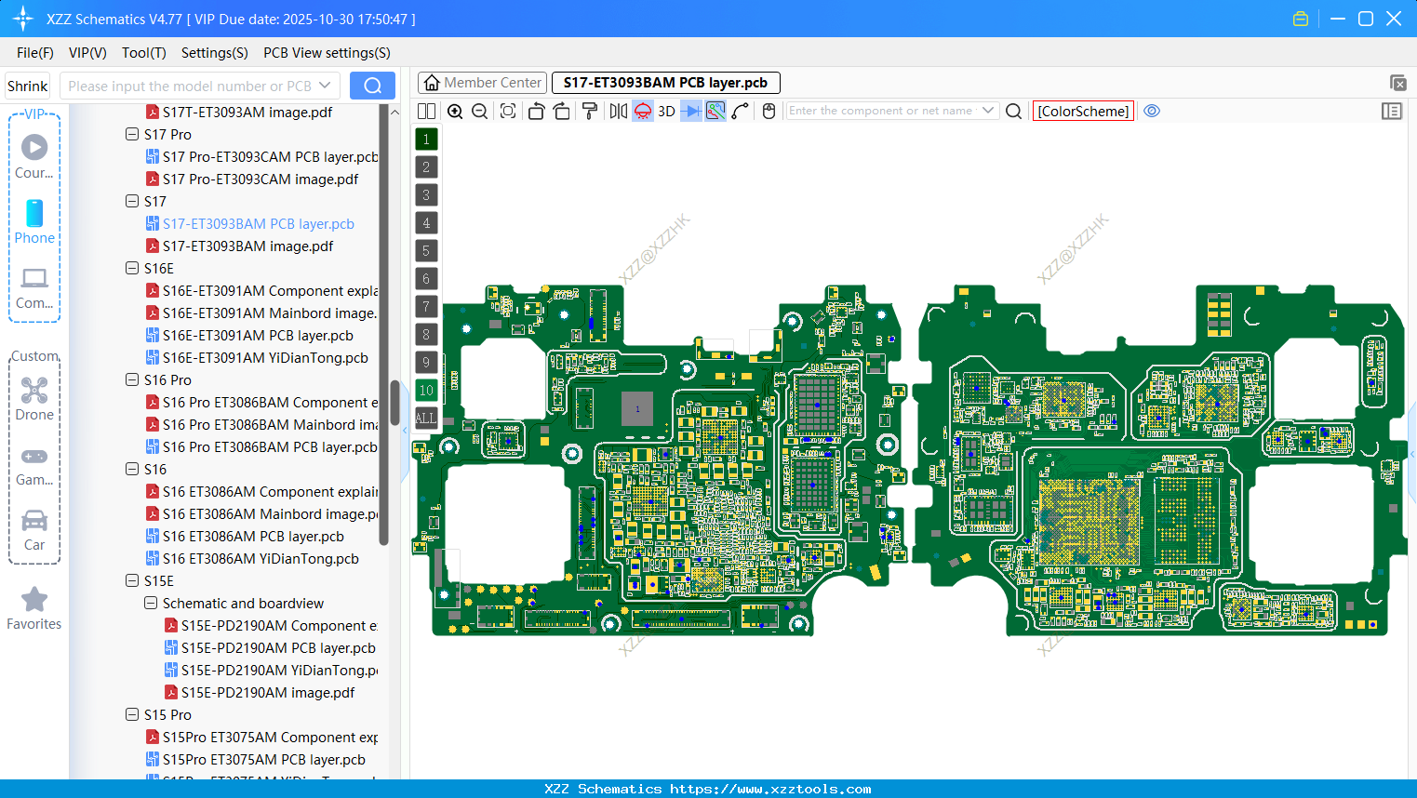This screenshot has width=1417, height=798.
Task: Collapse the S16 Pro tree node
Action: [131, 379]
